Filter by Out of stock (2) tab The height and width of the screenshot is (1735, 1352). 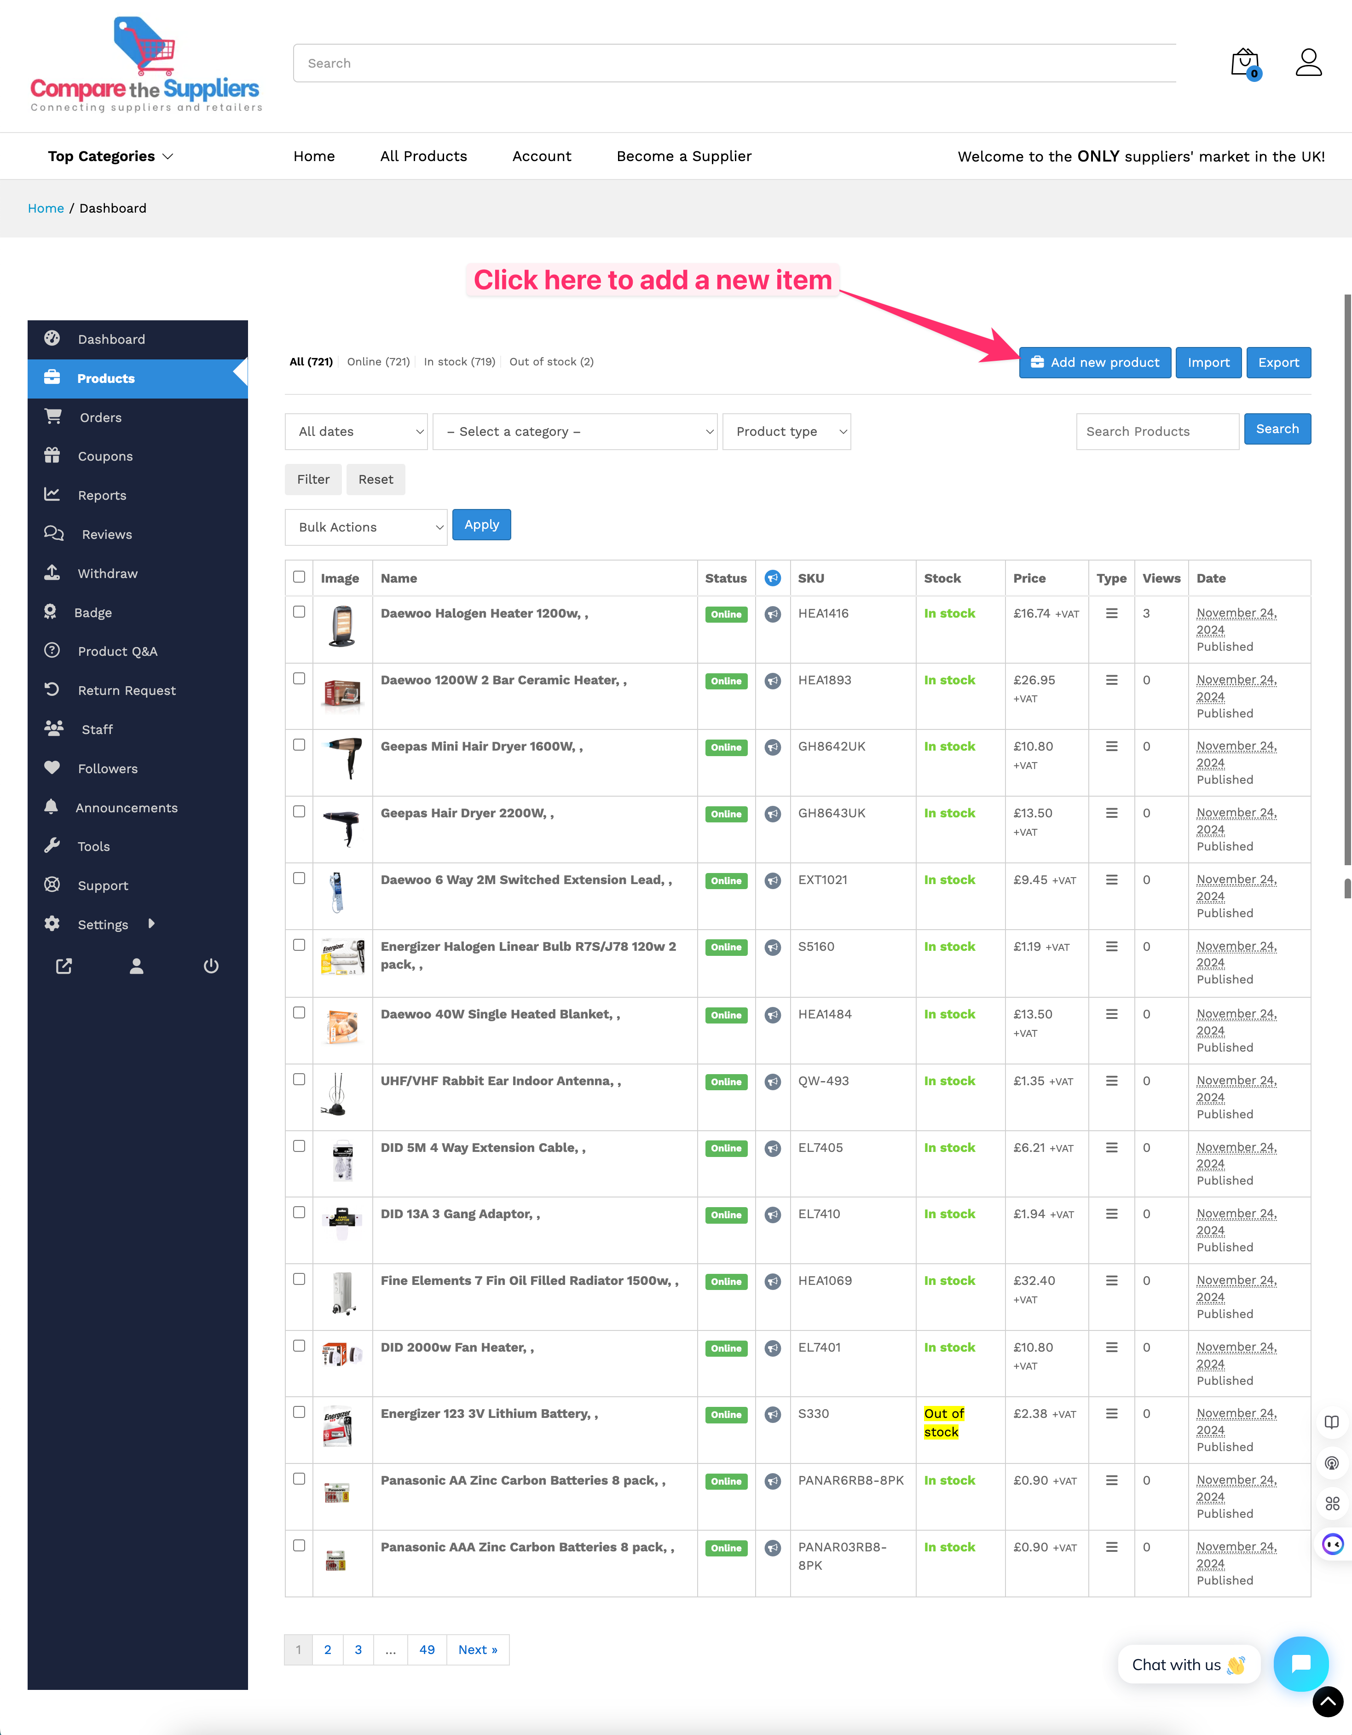(551, 361)
